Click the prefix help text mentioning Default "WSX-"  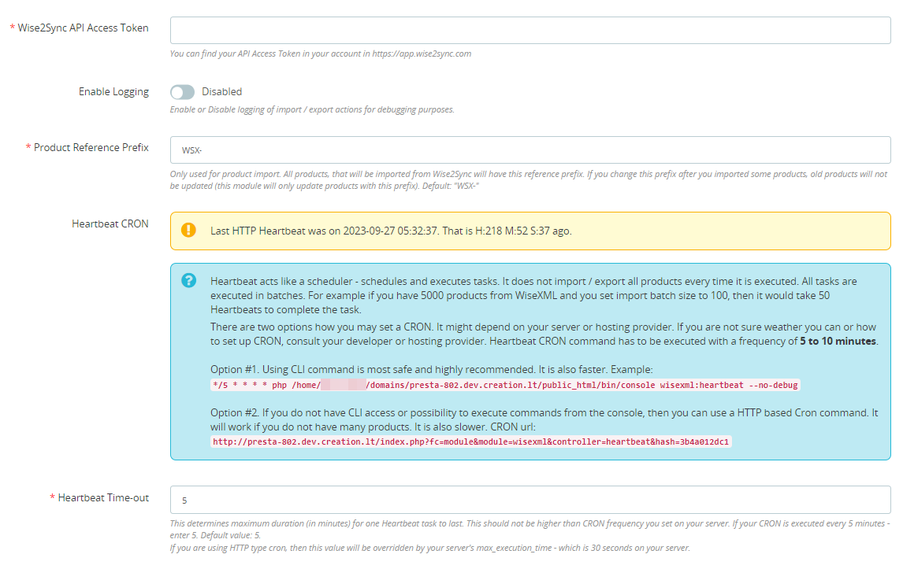(529, 179)
